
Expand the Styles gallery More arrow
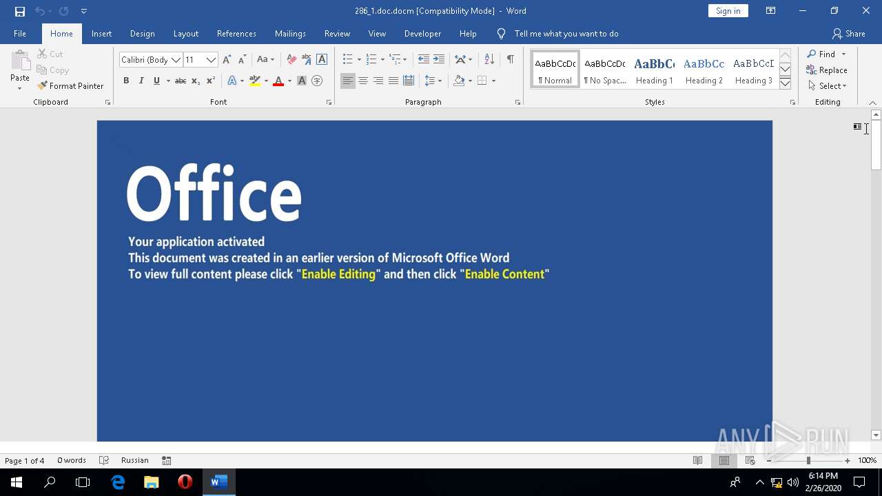[785, 83]
